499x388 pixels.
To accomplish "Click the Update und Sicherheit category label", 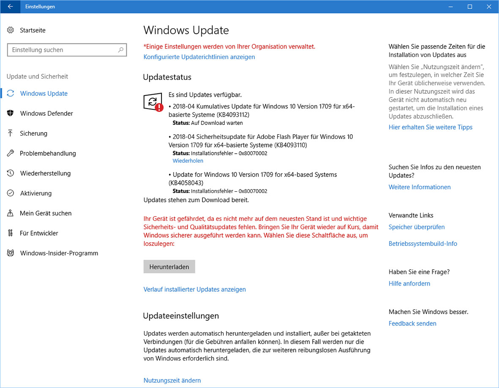I will [37, 76].
